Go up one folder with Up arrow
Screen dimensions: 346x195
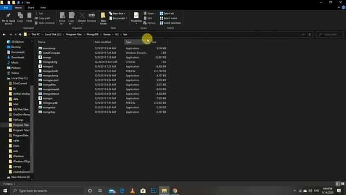point(20,35)
